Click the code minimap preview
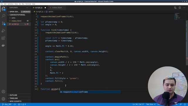Viewport: 188px width, 106px height. 178,16
